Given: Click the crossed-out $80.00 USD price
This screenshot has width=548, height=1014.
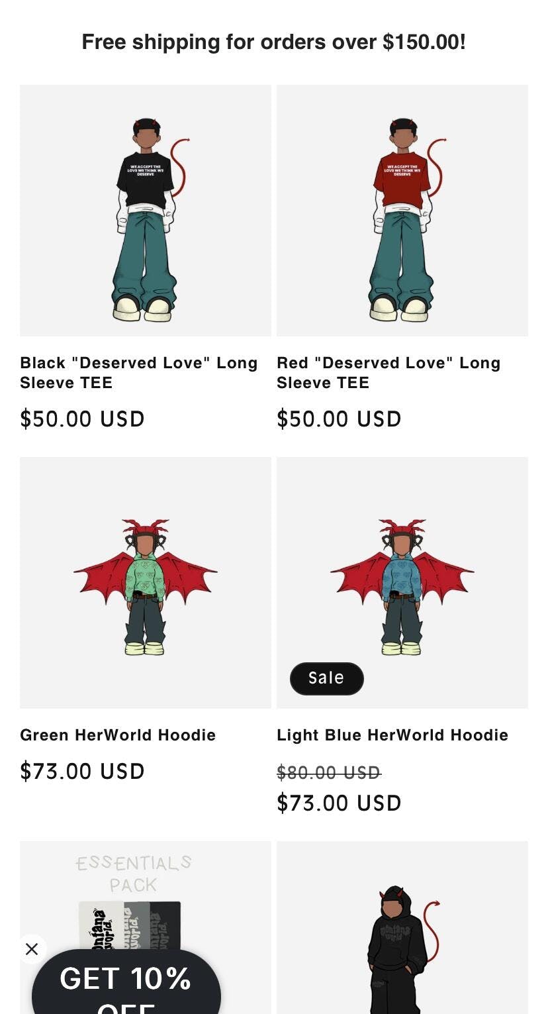Looking at the screenshot, I should (328, 773).
